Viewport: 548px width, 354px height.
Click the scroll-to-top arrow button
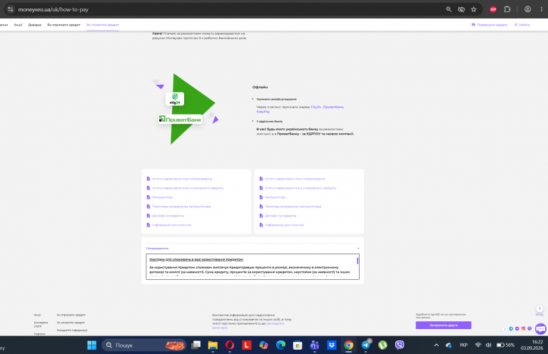(x=539, y=309)
